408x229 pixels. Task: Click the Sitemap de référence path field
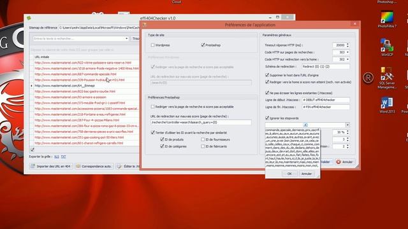99,27
